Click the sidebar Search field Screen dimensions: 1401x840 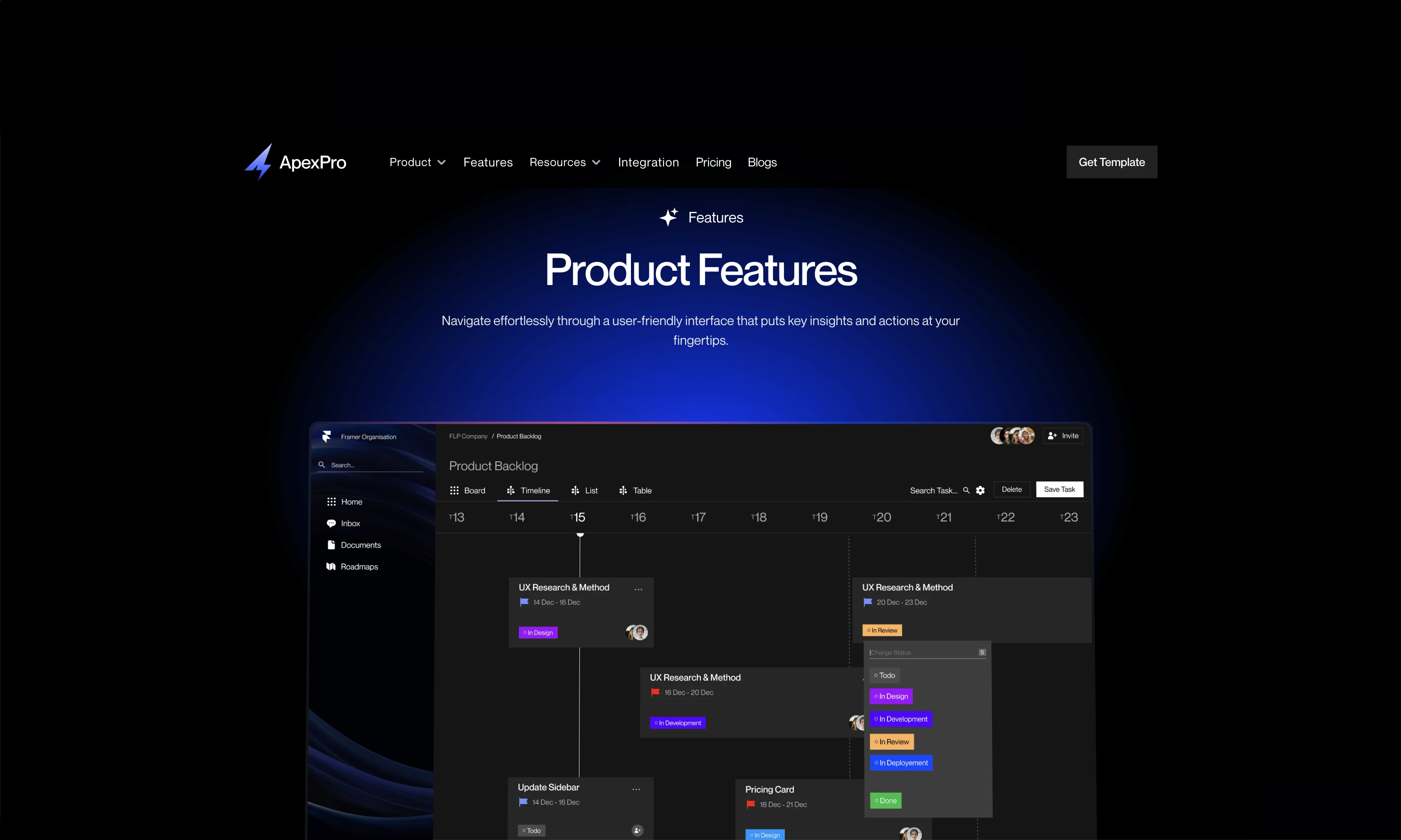[x=370, y=465]
